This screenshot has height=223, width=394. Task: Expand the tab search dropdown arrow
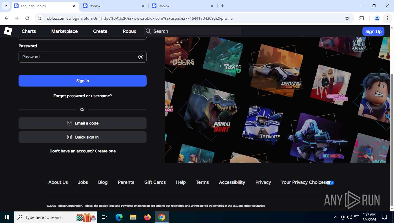point(6,6)
